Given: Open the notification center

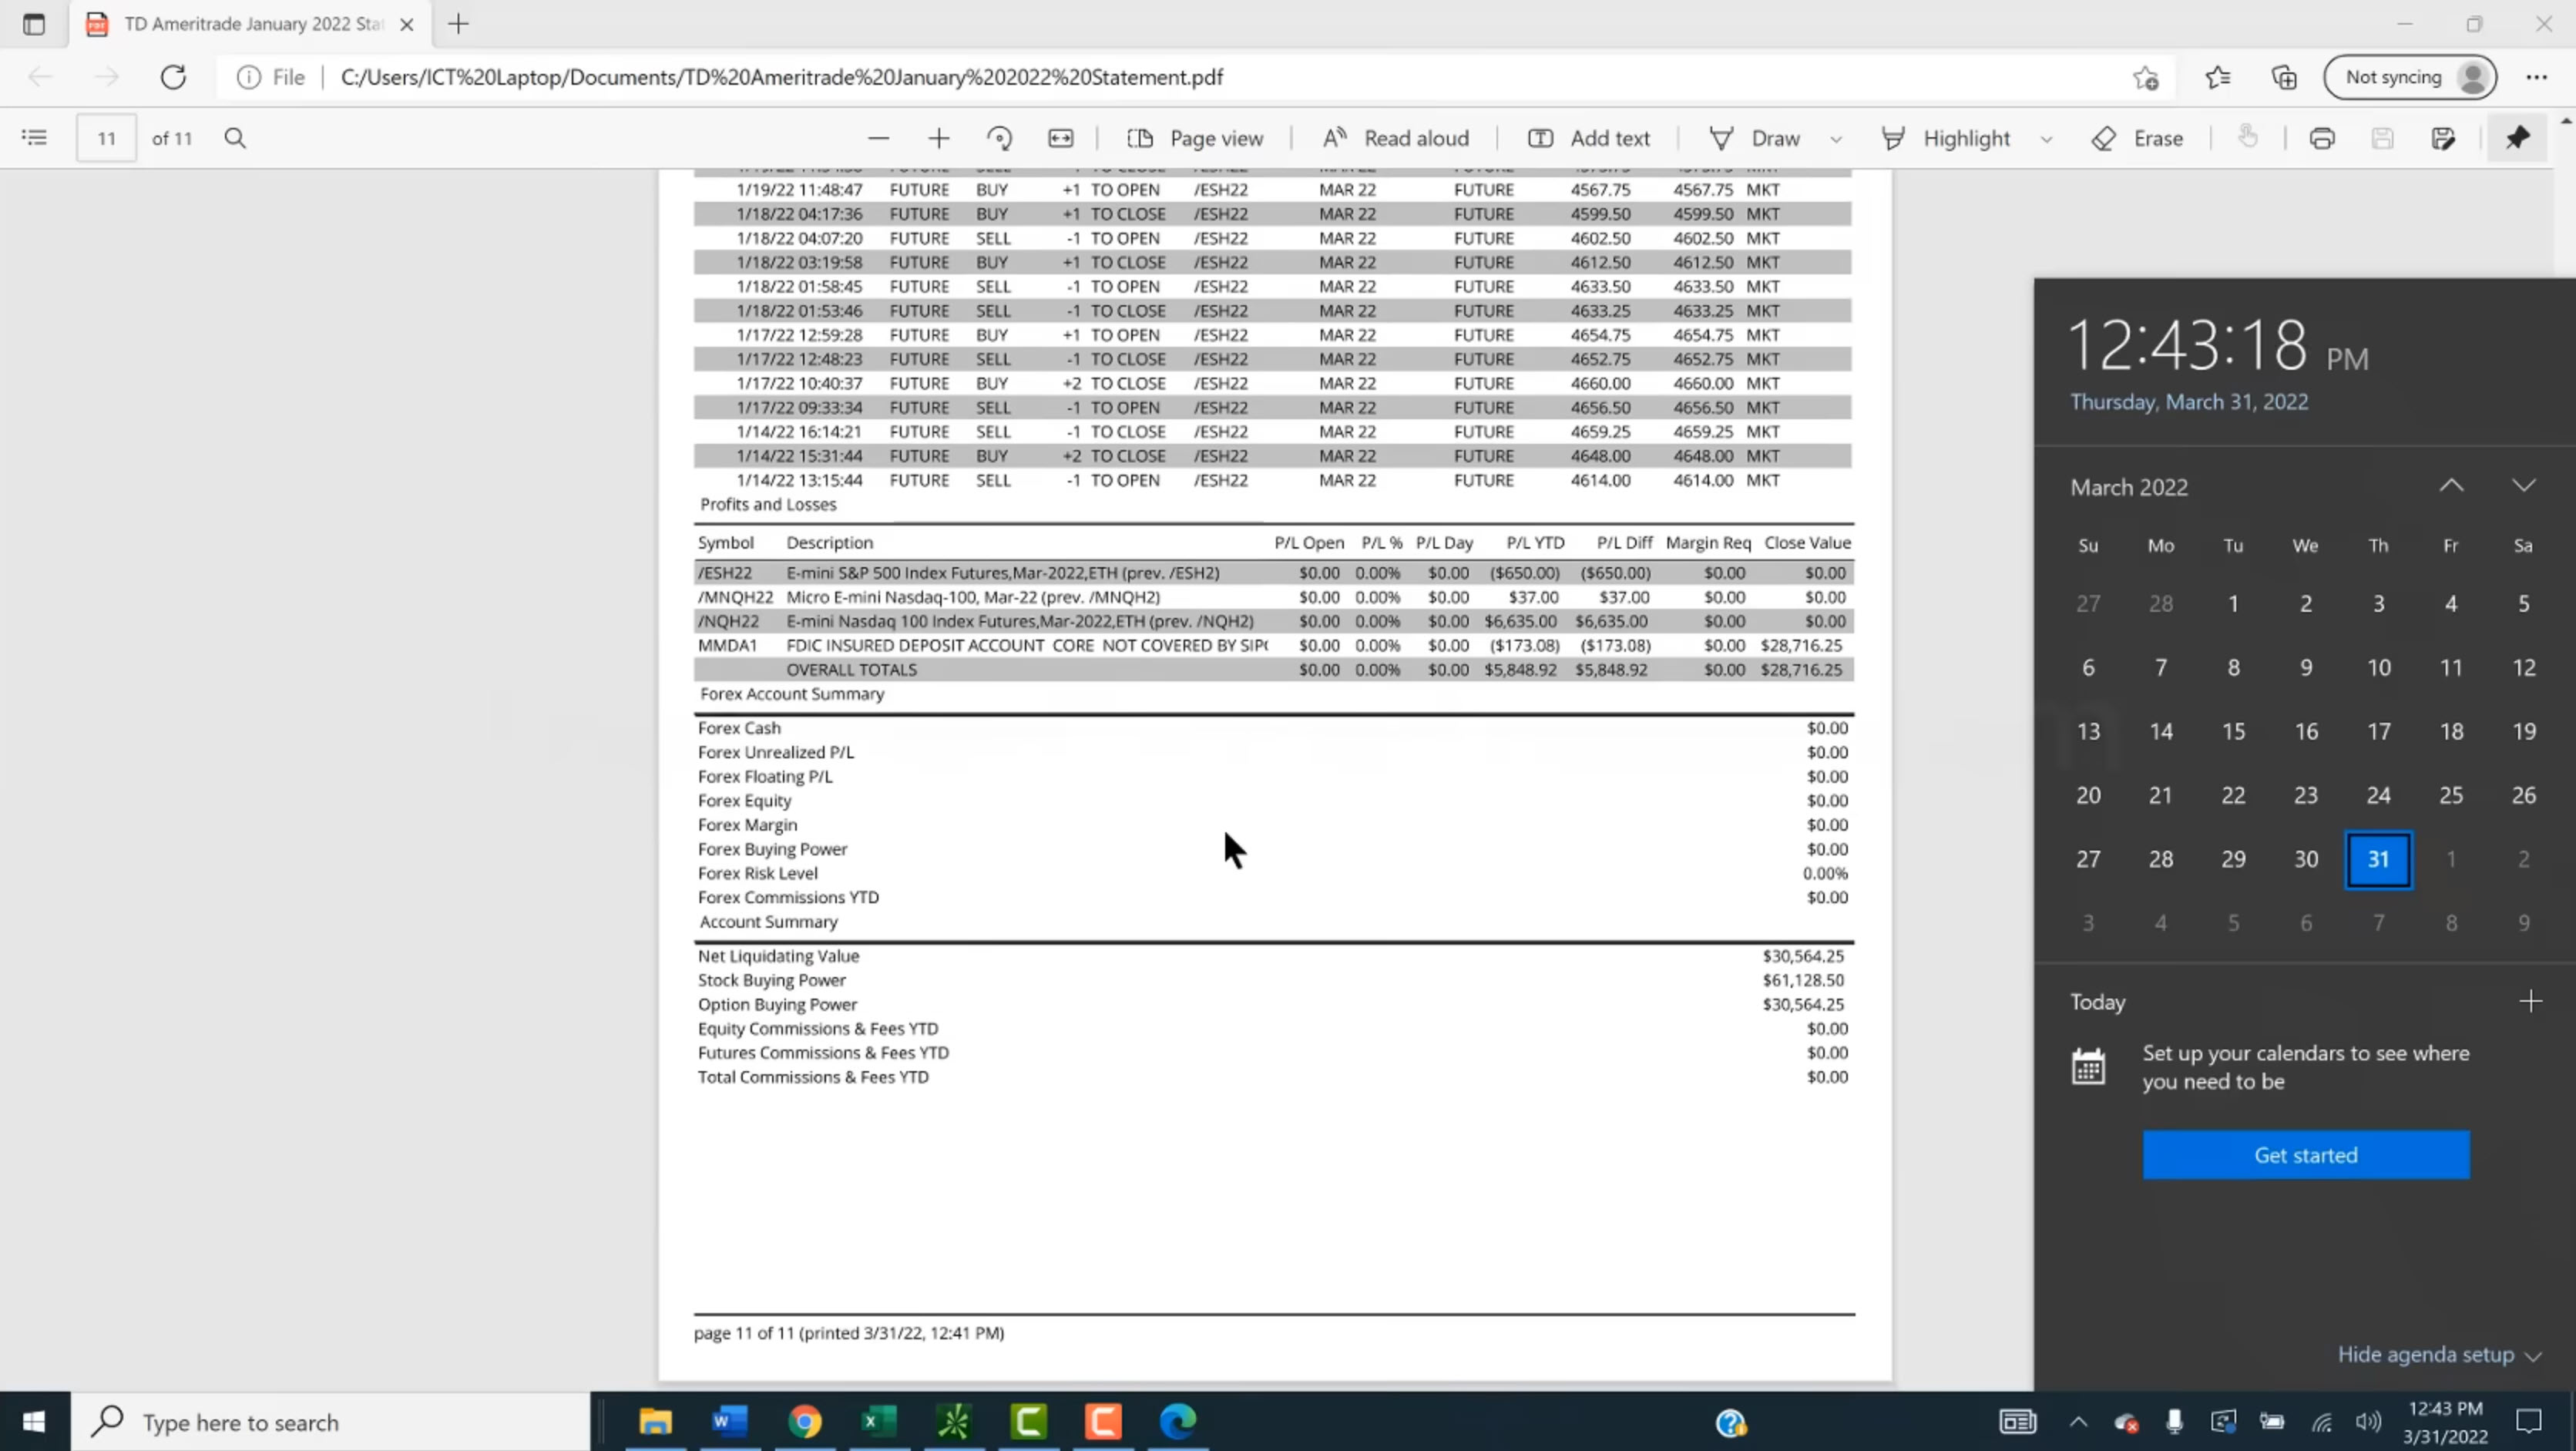Looking at the screenshot, I should tap(2528, 1421).
